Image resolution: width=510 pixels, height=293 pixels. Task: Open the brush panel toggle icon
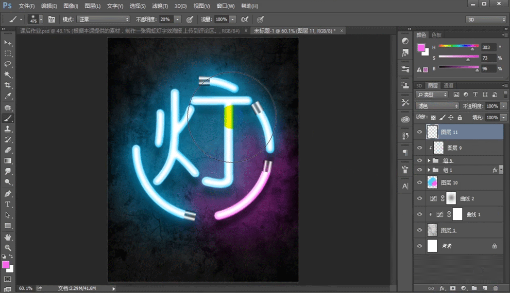[52, 20]
